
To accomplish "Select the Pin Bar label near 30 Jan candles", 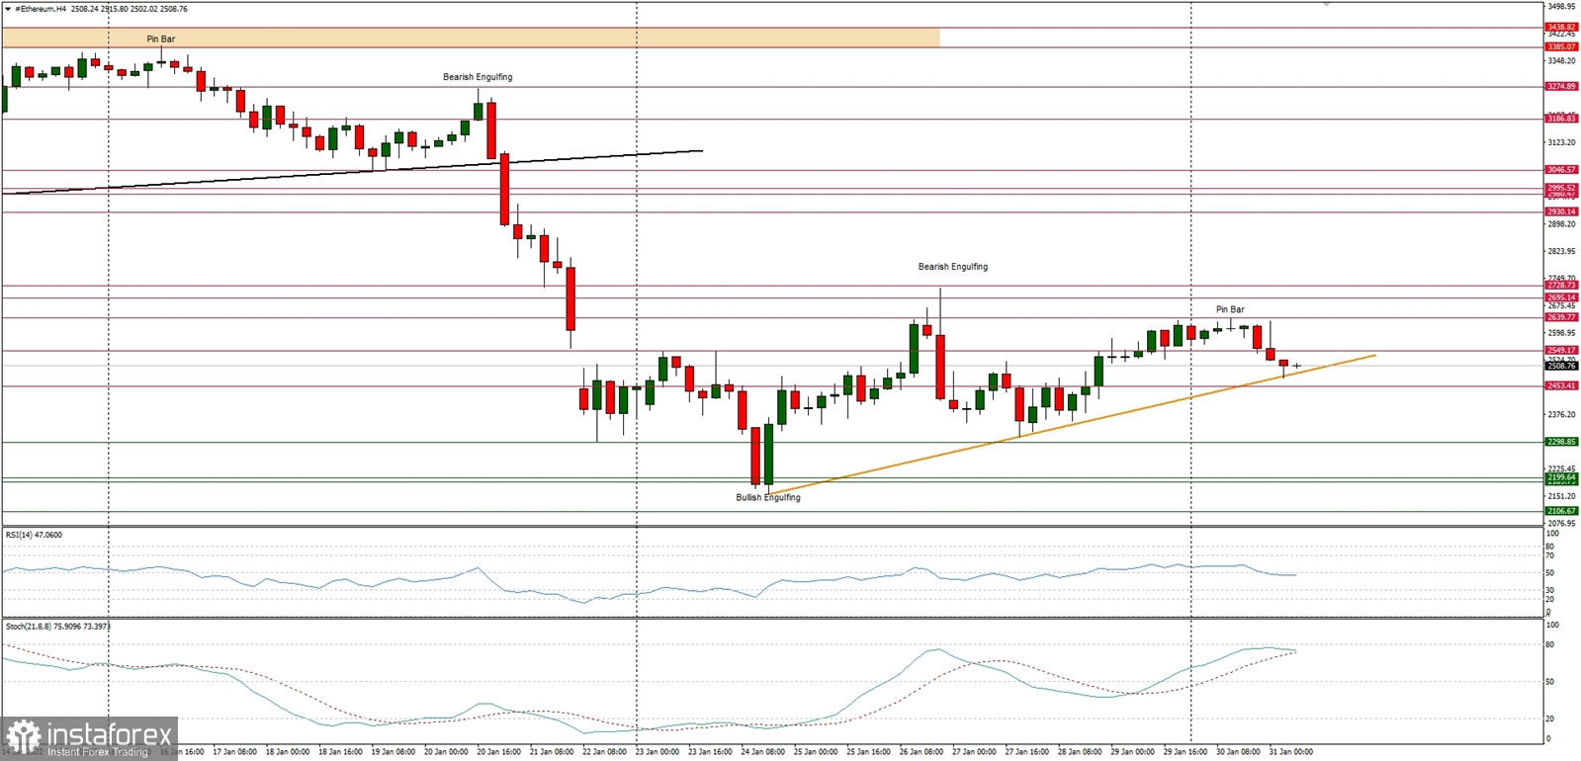I will pyautogui.click(x=1230, y=310).
